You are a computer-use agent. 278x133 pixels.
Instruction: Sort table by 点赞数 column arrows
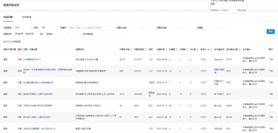click(187, 49)
